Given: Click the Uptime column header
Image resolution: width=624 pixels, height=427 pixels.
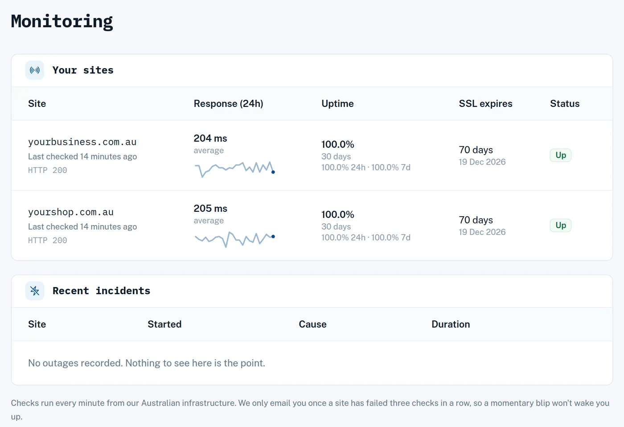Looking at the screenshot, I should pos(337,103).
